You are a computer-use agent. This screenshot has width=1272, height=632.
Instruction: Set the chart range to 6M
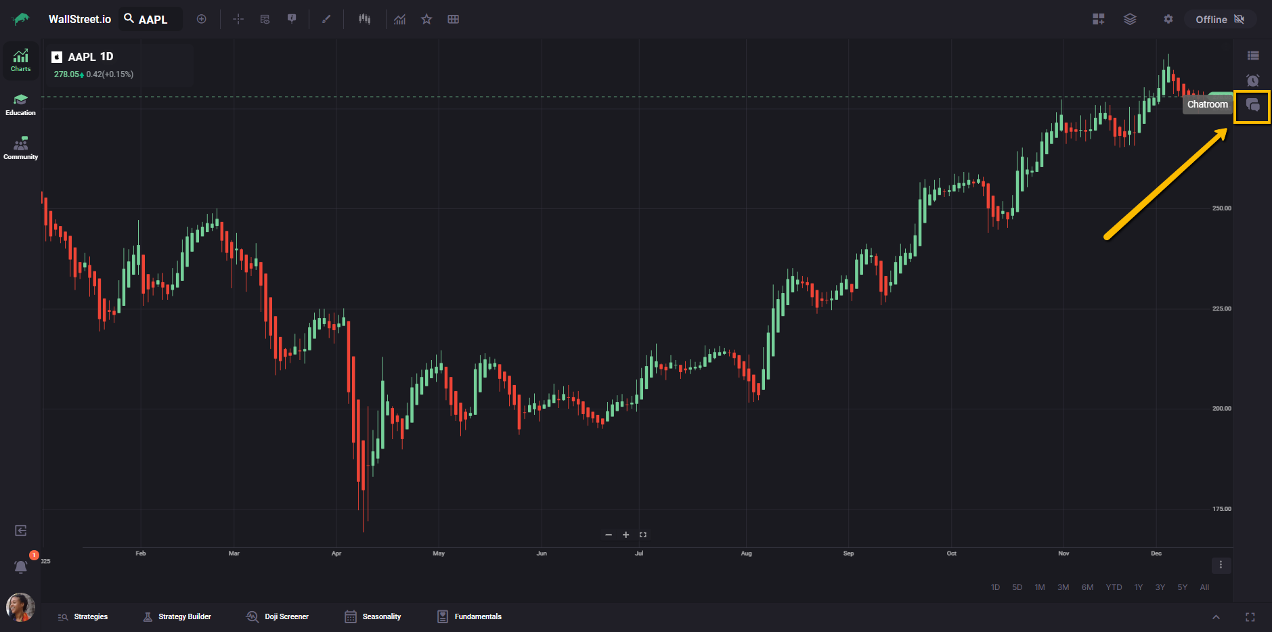click(1087, 587)
